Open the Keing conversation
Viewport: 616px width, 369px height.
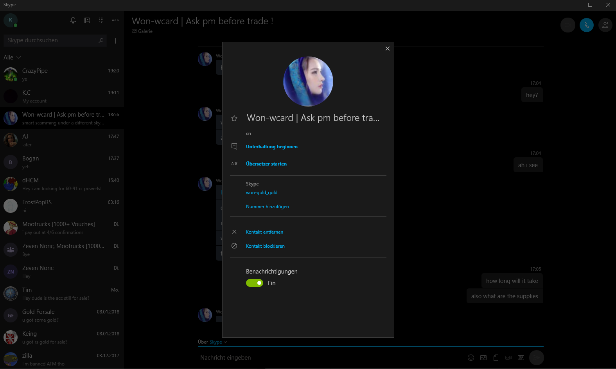point(62,337)
